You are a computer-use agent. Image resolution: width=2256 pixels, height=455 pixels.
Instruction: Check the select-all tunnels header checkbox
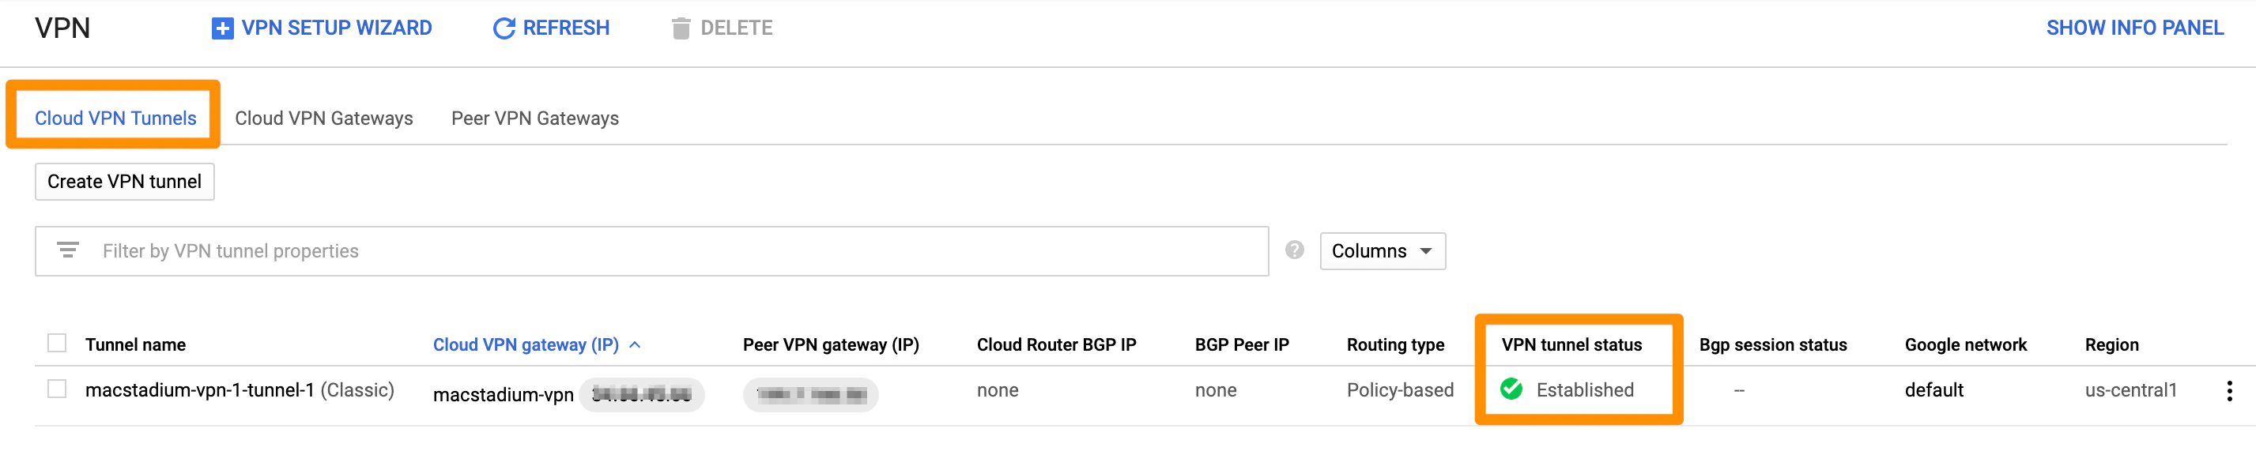pos(57,343)
